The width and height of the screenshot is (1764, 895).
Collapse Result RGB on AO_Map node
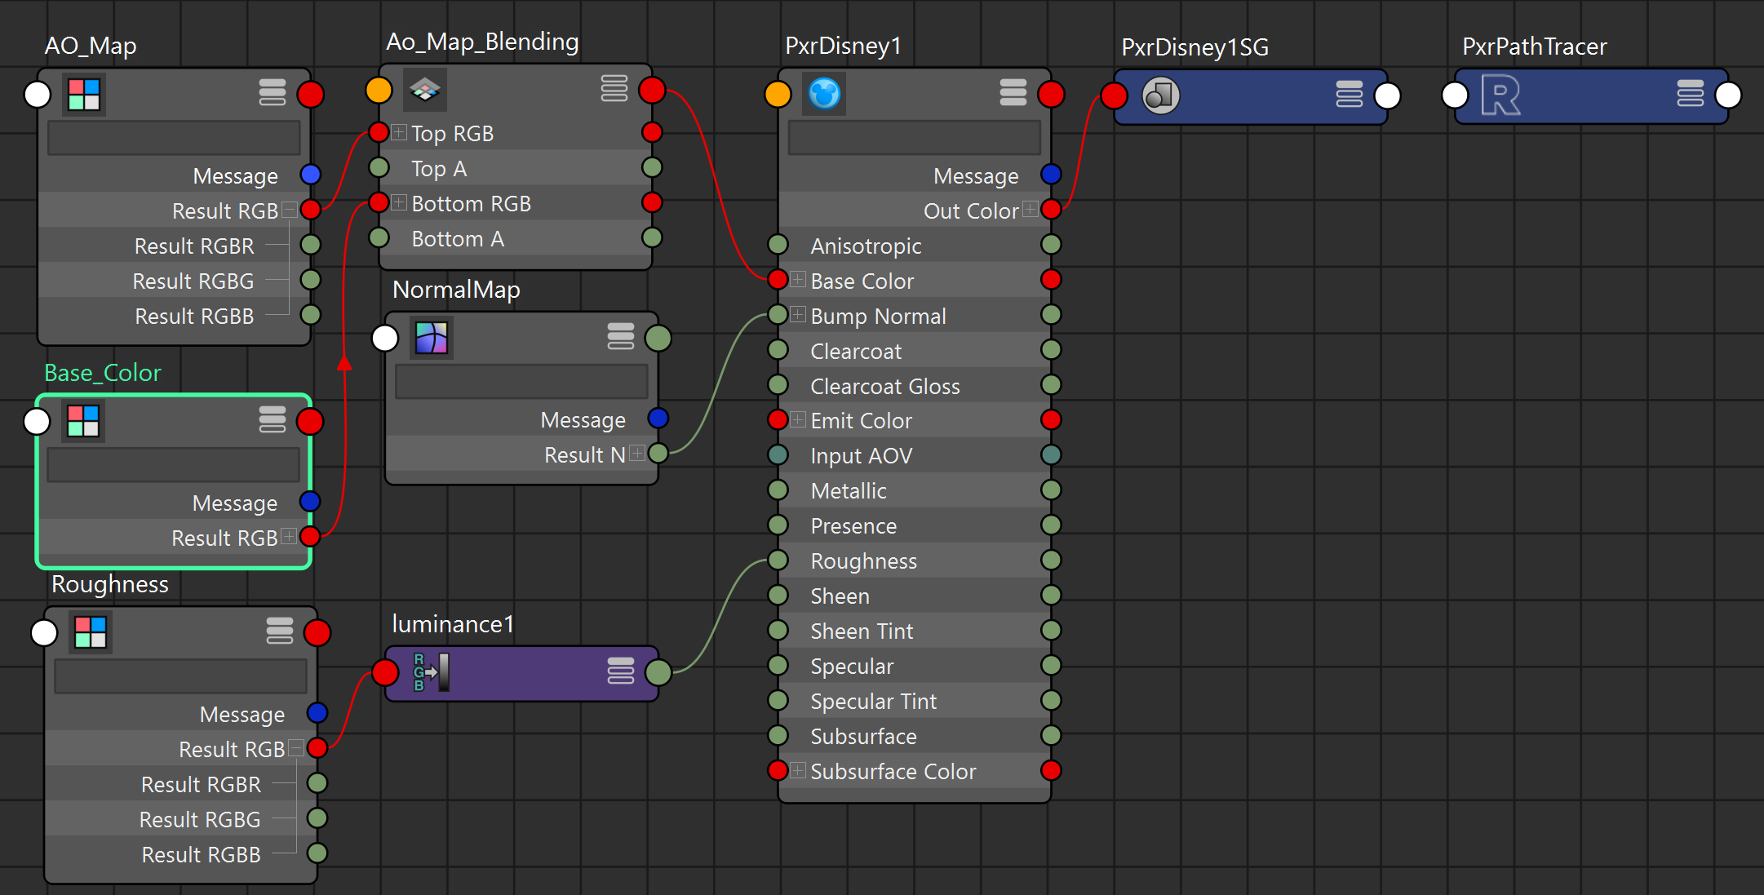pyautogui.click(x=289, y=210)
